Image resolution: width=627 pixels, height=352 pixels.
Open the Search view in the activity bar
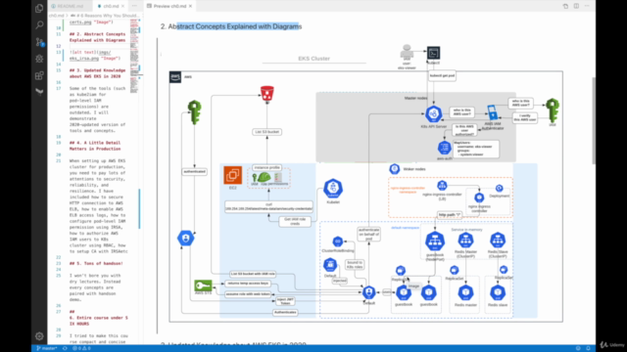tap(39, 25)
